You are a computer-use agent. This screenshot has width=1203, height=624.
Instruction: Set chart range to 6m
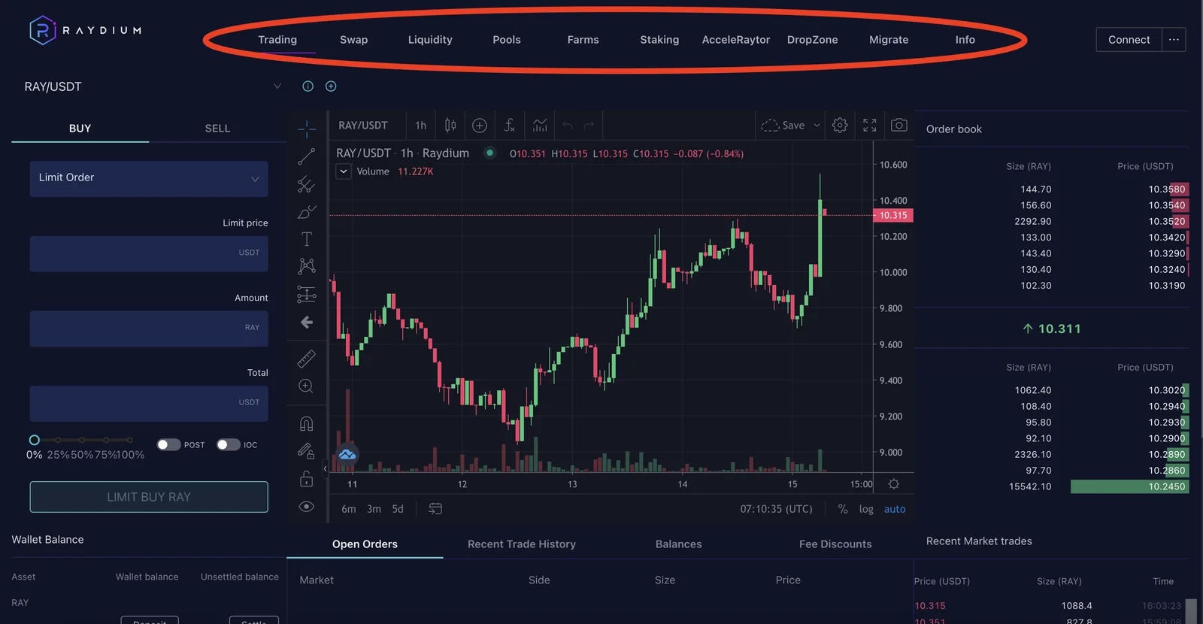[349, 509]
